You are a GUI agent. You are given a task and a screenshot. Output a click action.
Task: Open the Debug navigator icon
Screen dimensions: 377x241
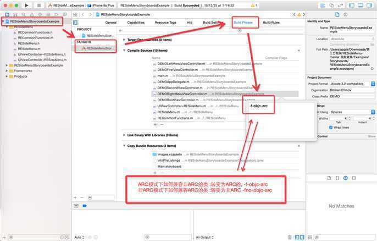click(x=48, y=15)
